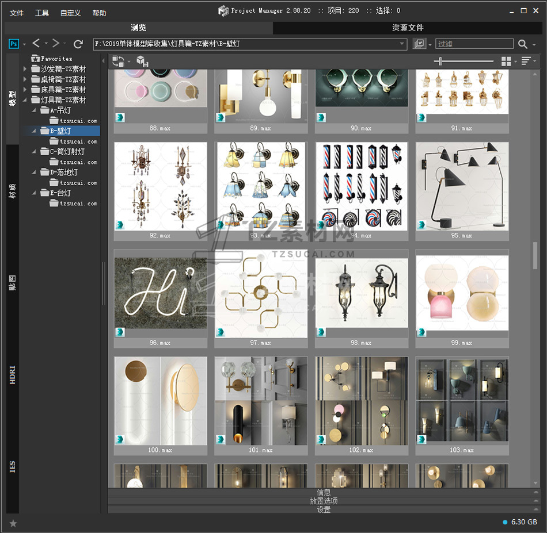
Task: Click the sort order lines icon
Action: (526, 61)
